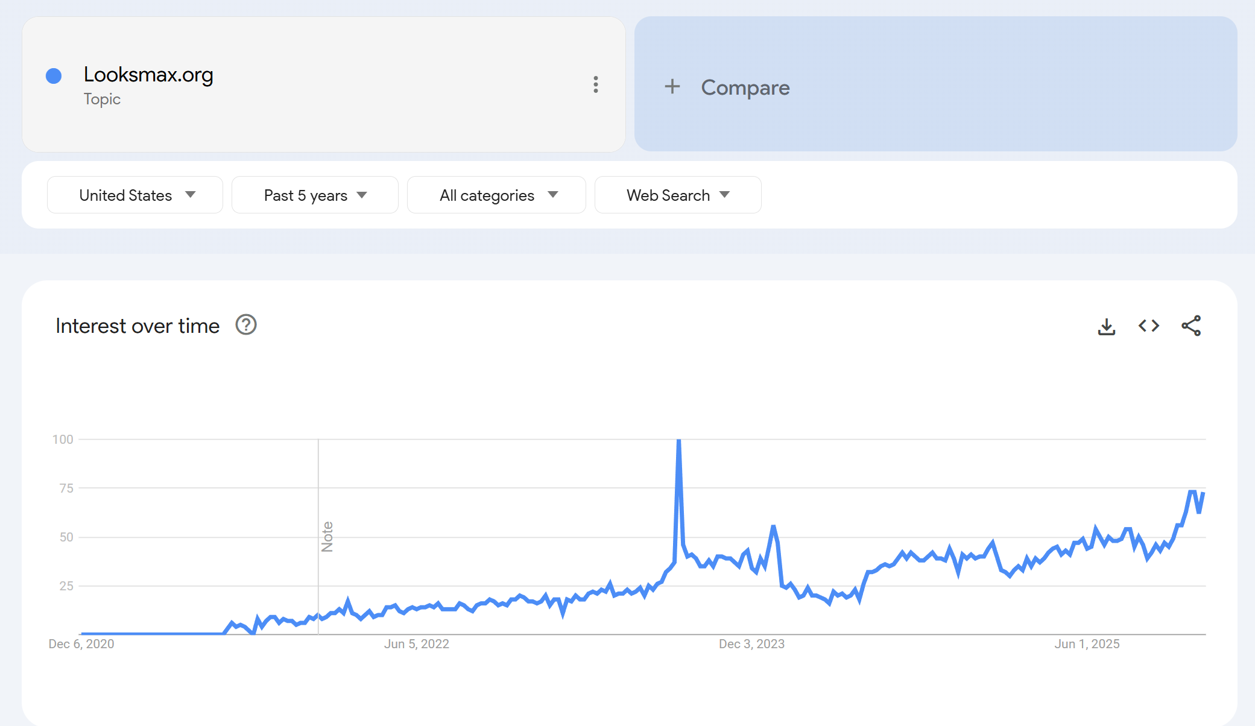Viewport: 1255px width, 726px height.
Task: Download the interest over time data
Action: click(x=1106, y=326)
